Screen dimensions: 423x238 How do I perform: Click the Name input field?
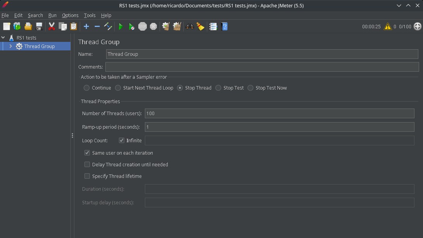(x=262, y=54)
